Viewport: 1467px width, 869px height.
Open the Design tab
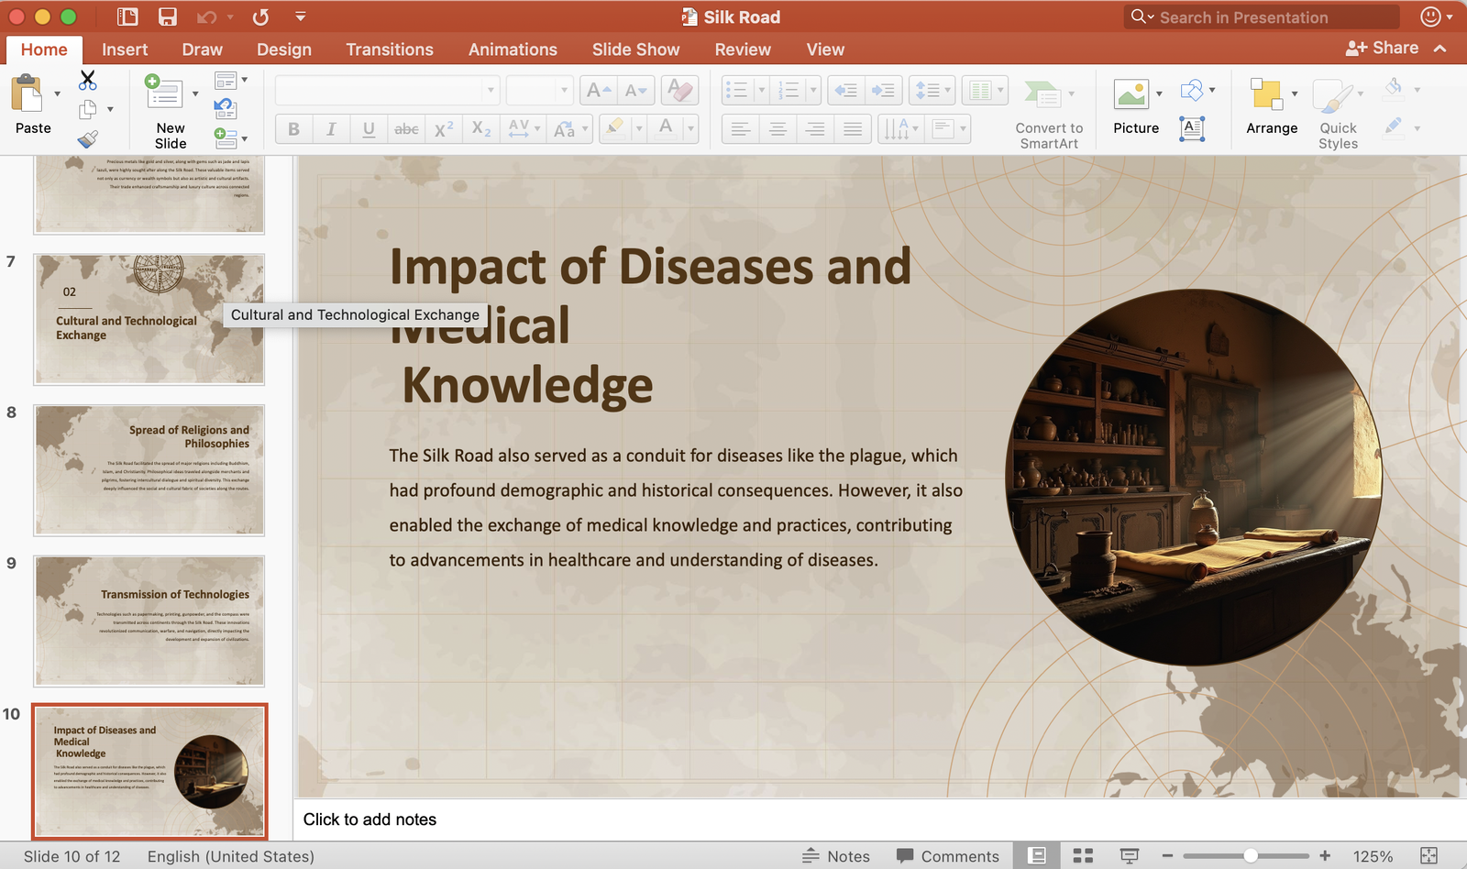point(283,49)
